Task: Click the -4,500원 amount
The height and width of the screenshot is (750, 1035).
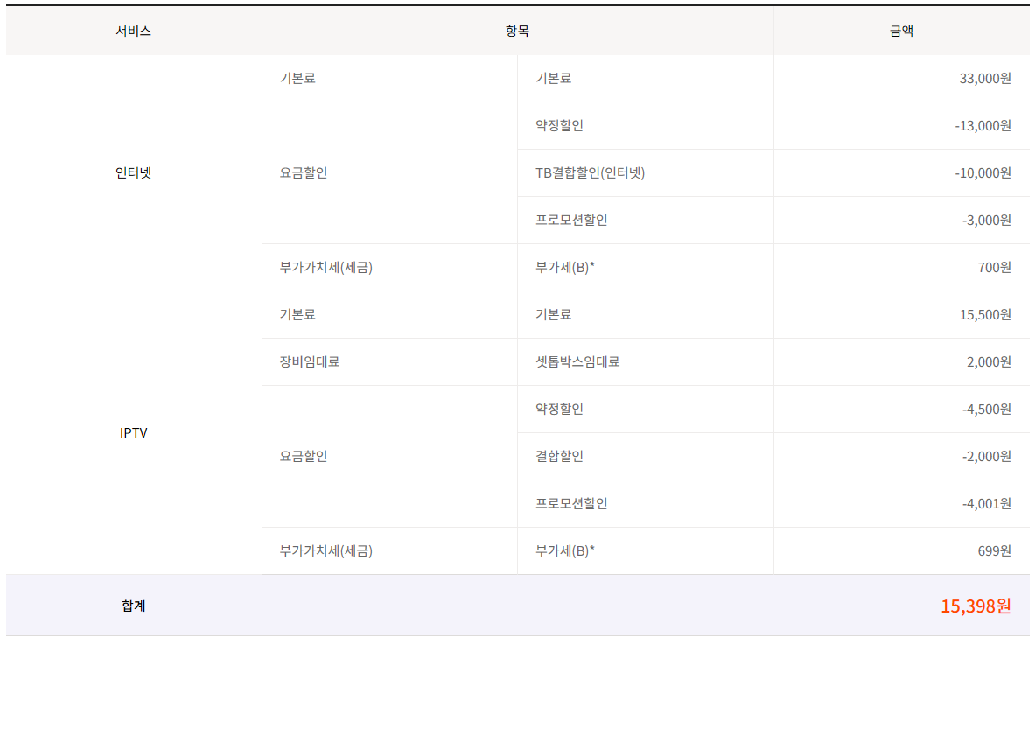Action: (x=986, y=409)
